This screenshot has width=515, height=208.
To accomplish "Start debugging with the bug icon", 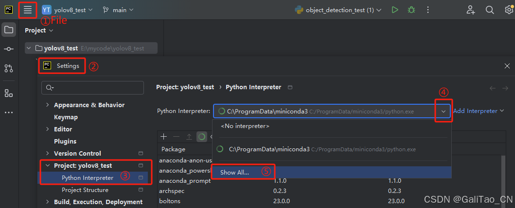I will 411,10.
